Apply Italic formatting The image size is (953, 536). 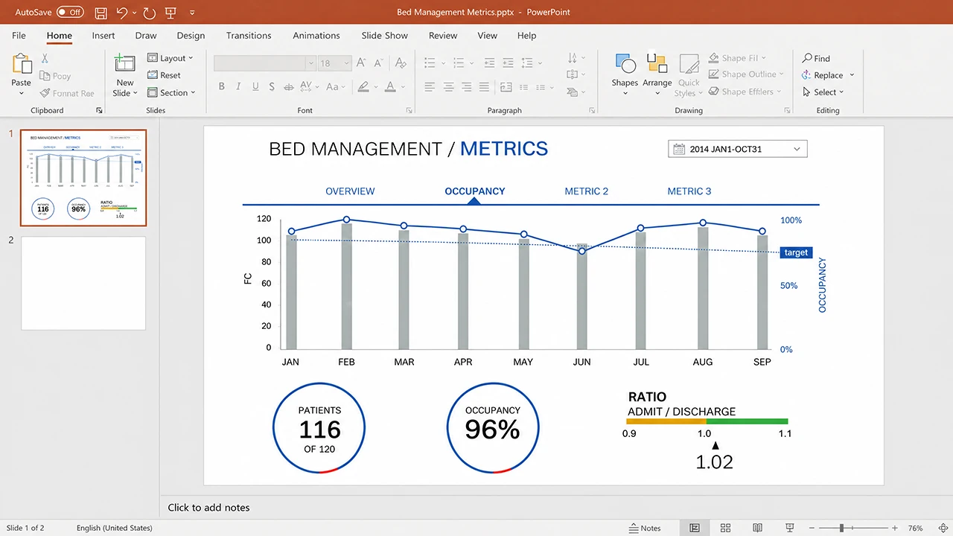tap(238, 86)
